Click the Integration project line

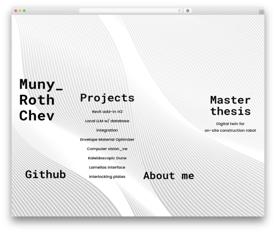point(107,131)
